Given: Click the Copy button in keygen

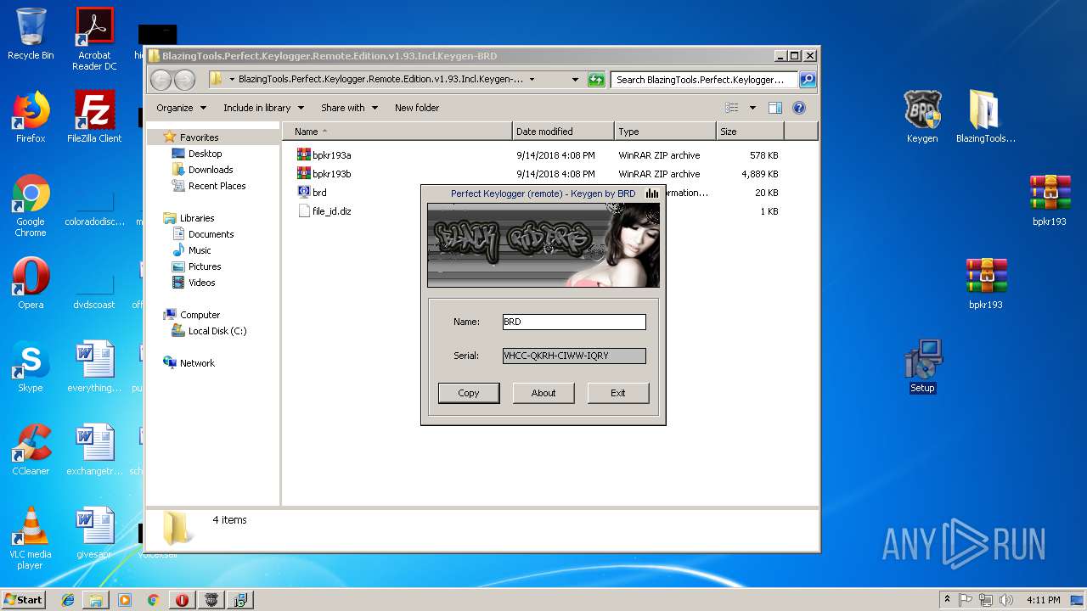Looking at the screenshot, I should tap(469, 393).
